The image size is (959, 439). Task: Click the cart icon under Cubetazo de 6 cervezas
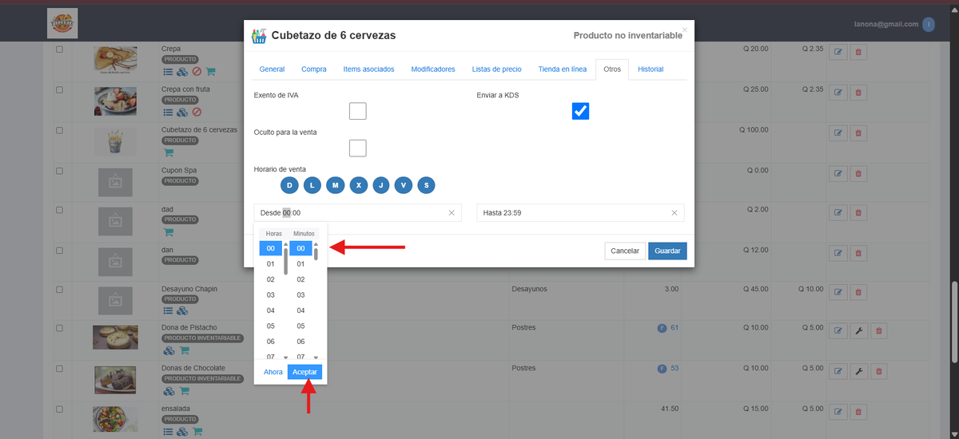pos(169,152)
